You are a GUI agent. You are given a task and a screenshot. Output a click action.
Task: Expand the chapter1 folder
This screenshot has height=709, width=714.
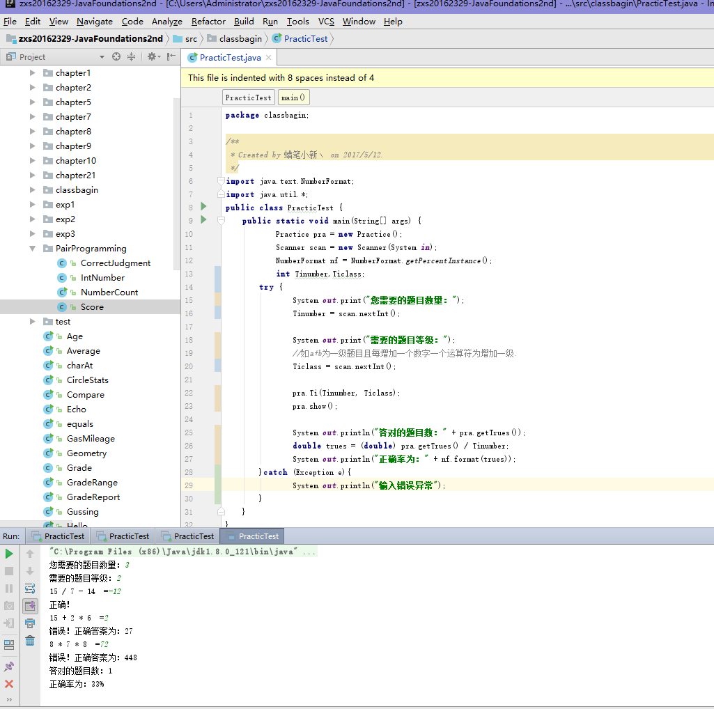coord(32,73)
